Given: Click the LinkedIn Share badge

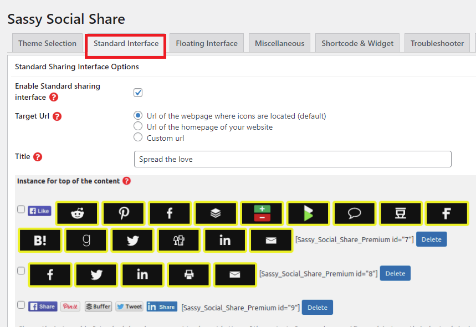Looking at the screenshot, I should click(162, 306).
